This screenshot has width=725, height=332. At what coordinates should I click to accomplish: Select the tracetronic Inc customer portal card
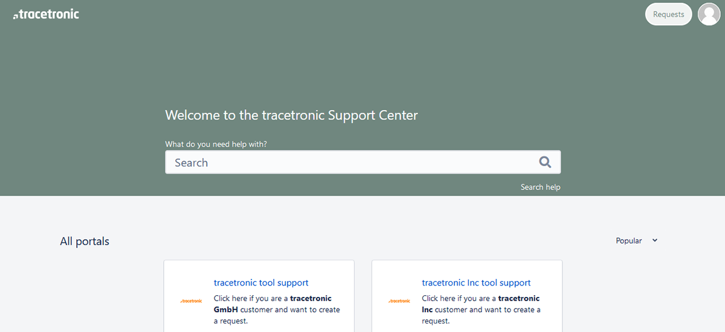coord(467,296)
